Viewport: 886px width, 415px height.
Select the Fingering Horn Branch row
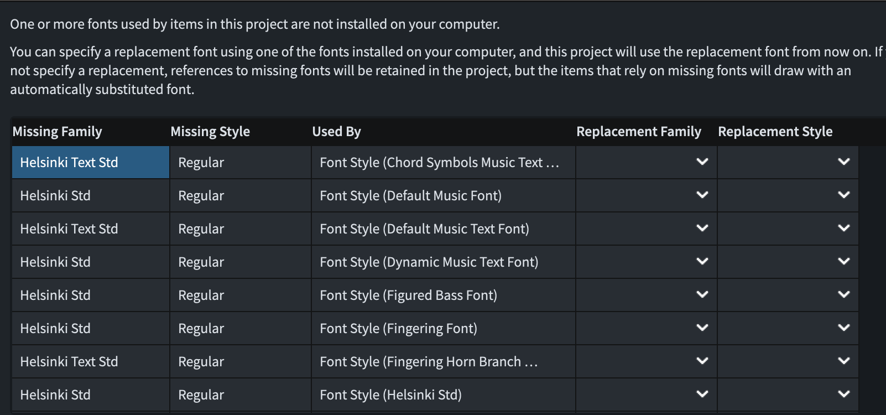[429, 362]
